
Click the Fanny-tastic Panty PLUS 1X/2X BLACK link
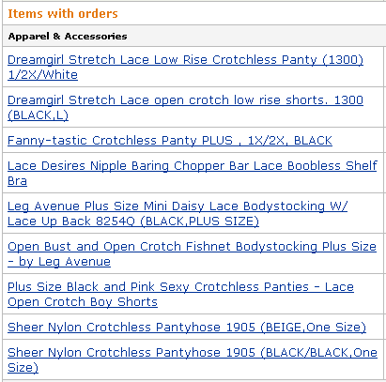170,140
